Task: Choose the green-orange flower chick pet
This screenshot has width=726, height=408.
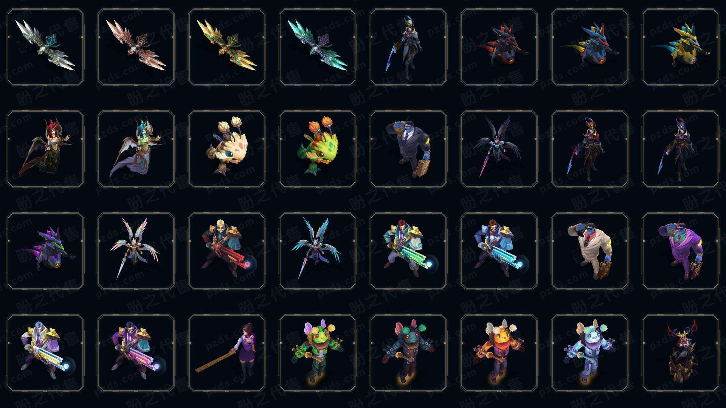Action: point(318,149)
